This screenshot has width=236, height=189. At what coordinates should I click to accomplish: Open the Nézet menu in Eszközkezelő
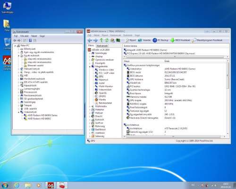point(34,36)
